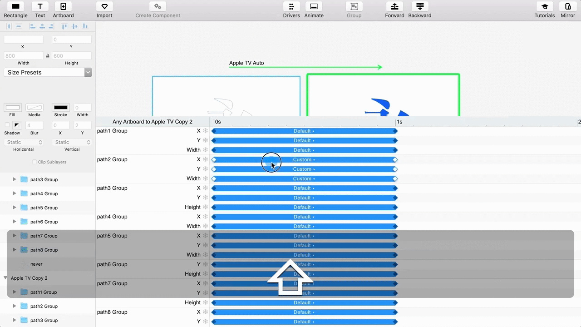Click the end keyframe of path2 Group X

coord(395,159)
